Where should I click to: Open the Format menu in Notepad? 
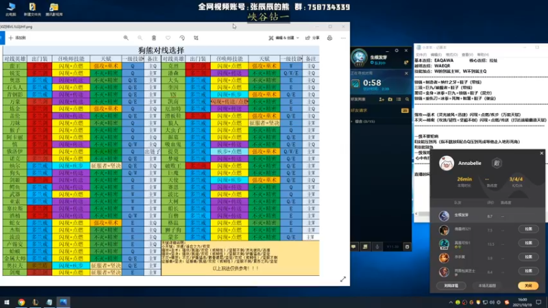(x=451, y=55)
